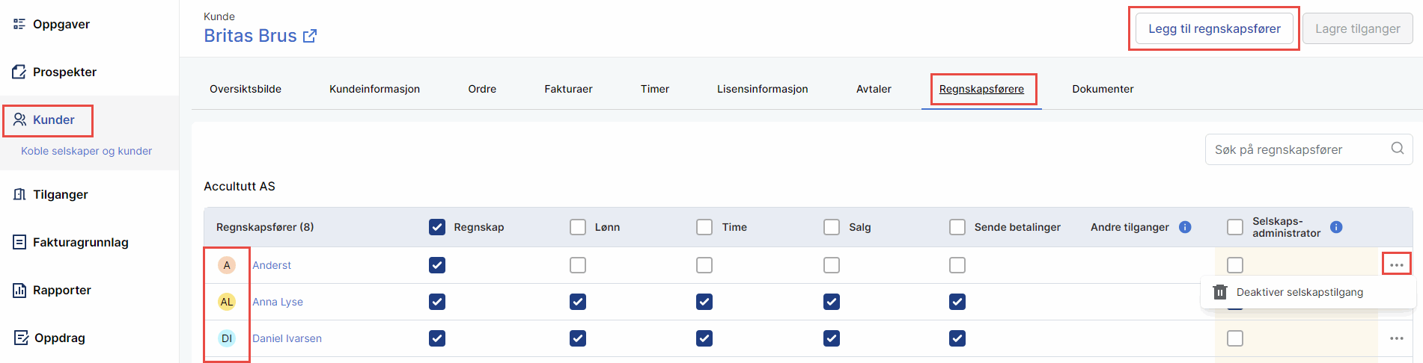
Task: Click the Oppgaver list icon in sidebar
Action: pyautogui.click(x=19, y=24)
